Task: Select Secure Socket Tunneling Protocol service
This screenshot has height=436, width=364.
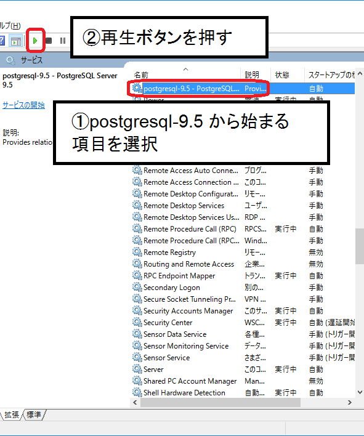Action: pos(243,299)
